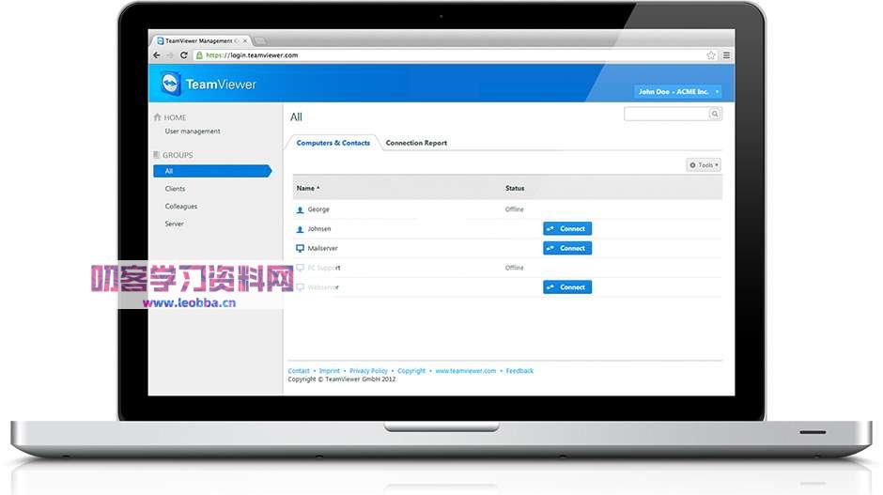Open the Contact footer link

[x=299, y=371]
